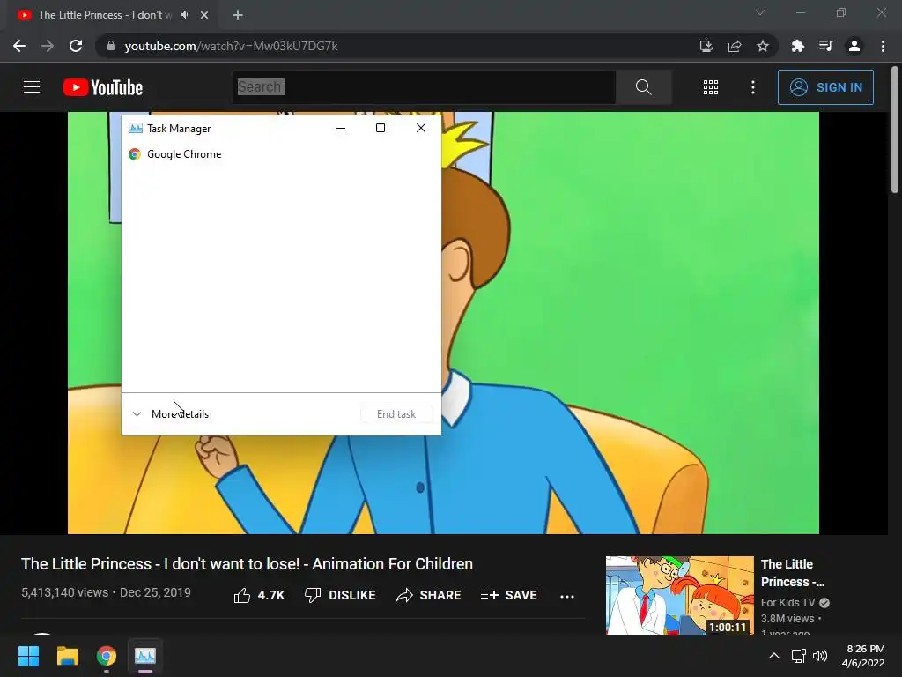Open volume control in system tray
This screenshot has height=677, width=902.
(x=820, y=656)
